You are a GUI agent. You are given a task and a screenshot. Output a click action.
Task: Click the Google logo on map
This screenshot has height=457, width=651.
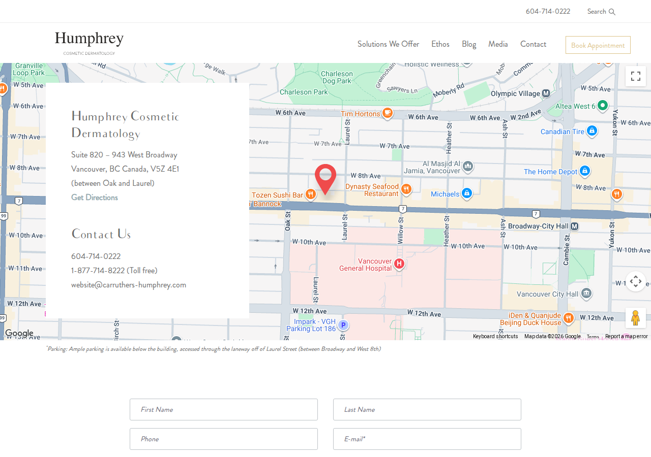[19, 333]
